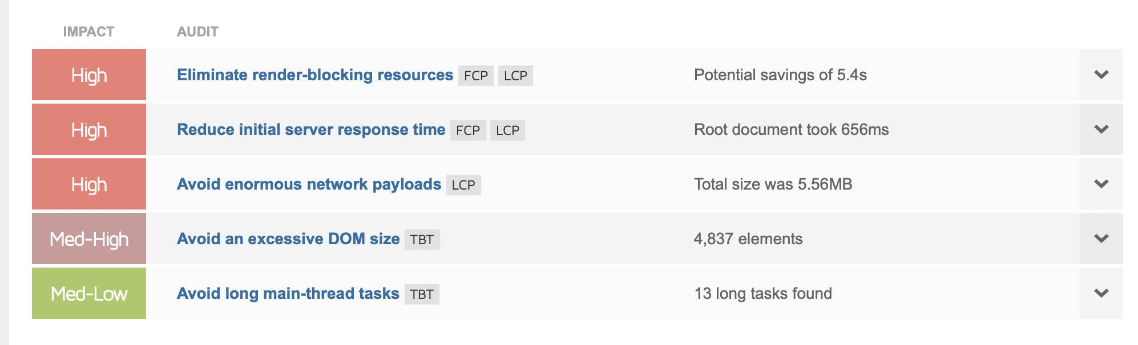Click the IMPACT column header

88,32
